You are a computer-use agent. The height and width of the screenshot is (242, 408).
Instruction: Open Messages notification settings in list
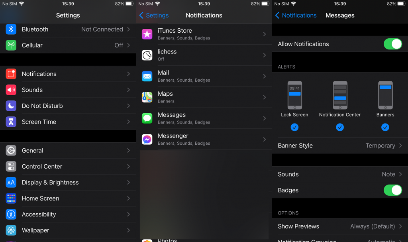pos(204,118)
